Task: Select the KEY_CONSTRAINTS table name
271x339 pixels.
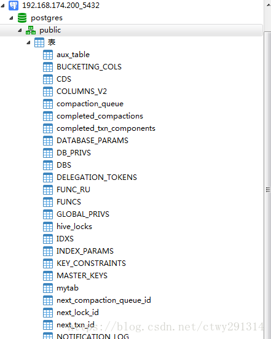Action: pyautogui.click(x=91, y=263)
